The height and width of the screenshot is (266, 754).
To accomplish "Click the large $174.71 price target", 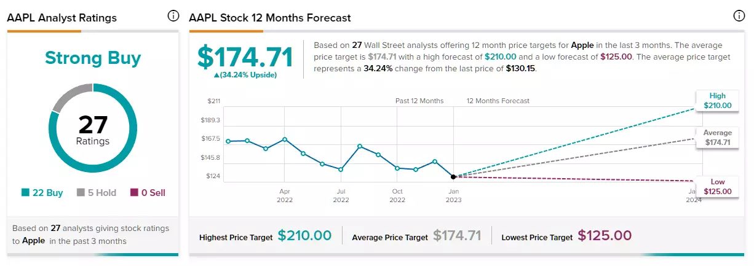I will click(x=245, y=57).
